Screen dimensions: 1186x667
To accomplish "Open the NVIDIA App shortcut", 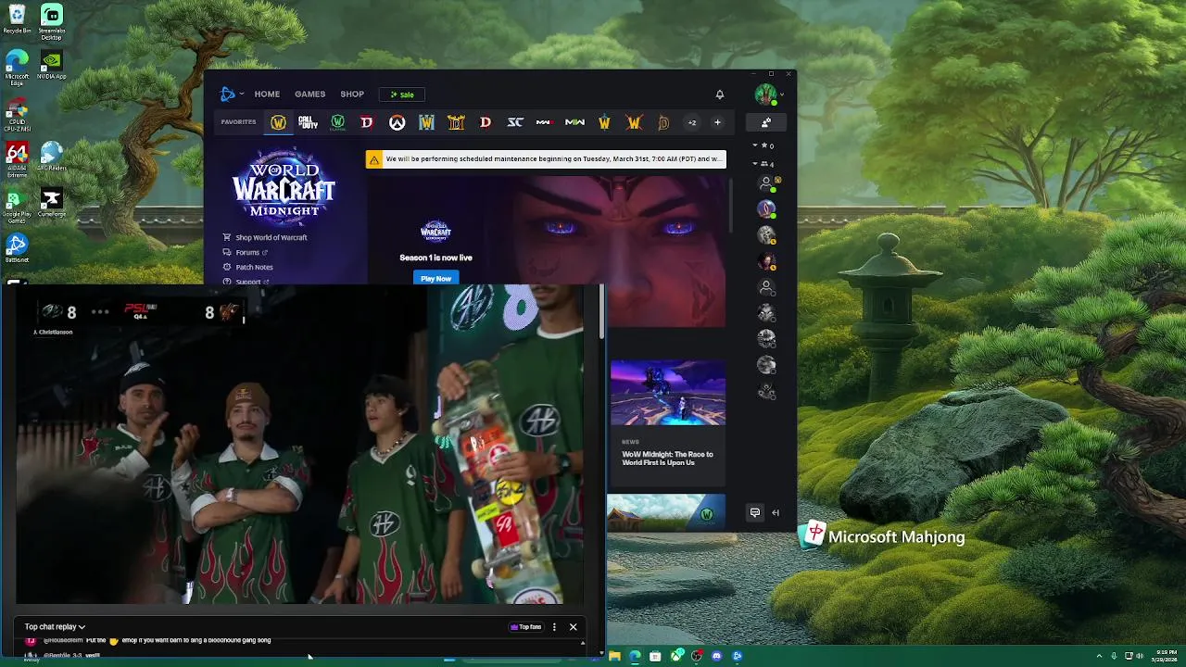I will coord(52,65).
